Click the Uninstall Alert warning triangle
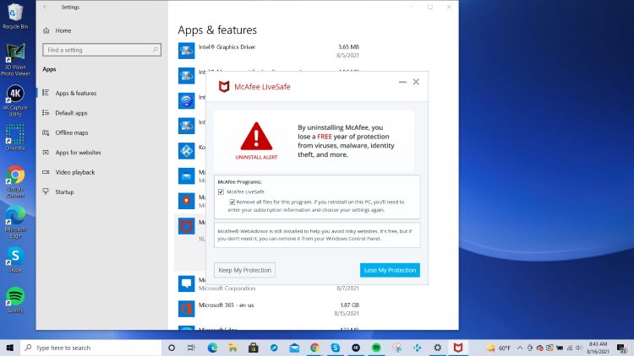Screen dimensions: 634x356 (x=256, y=136)
